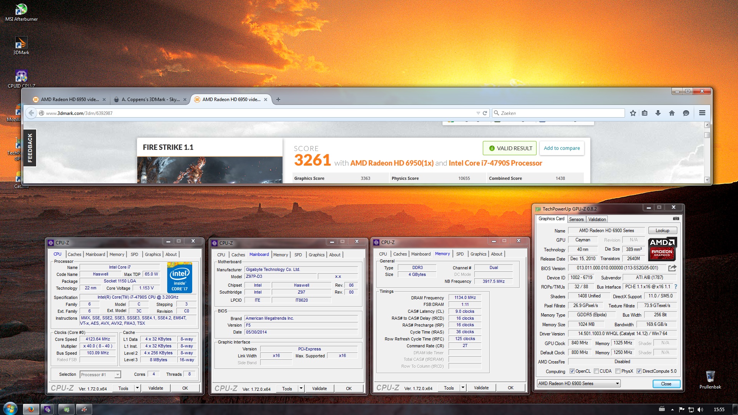Reload page with refresh icon
Viewport: 738px width, 415px height.
[485, 113]
